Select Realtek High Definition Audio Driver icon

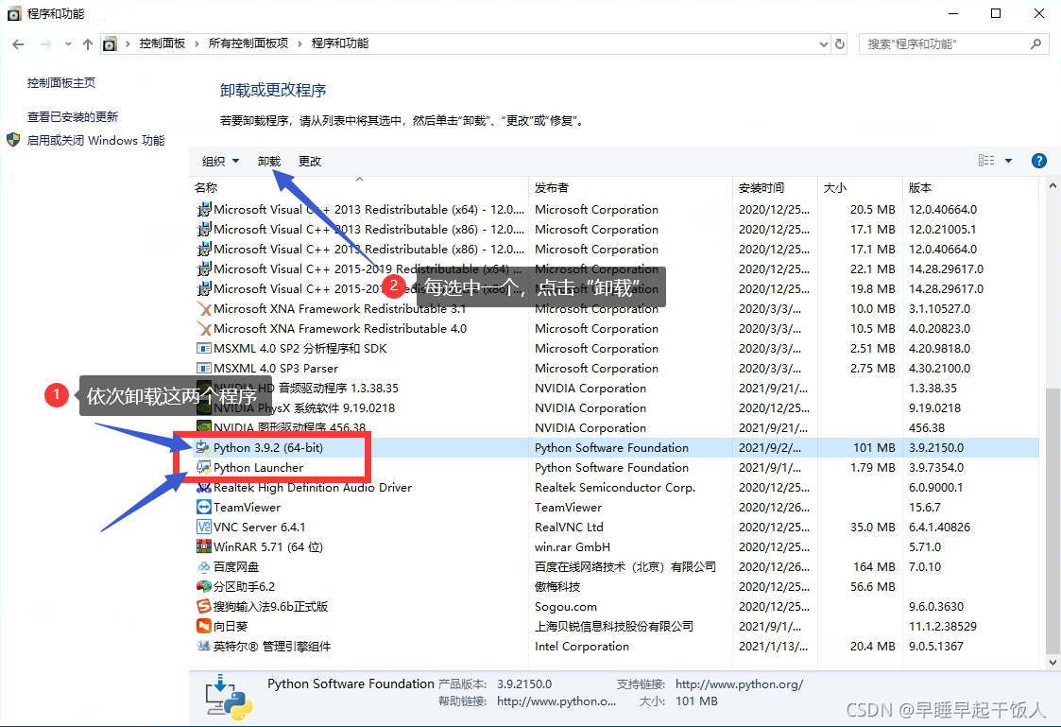tap(204, 488)
